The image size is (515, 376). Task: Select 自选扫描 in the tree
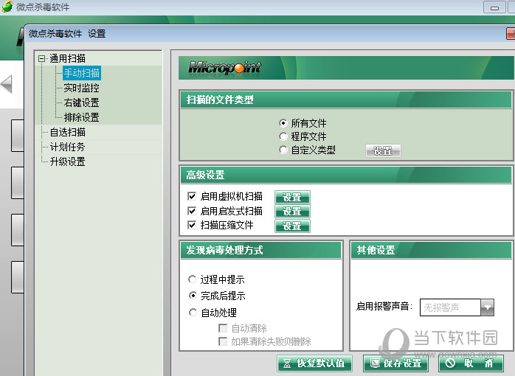(68, 132)
